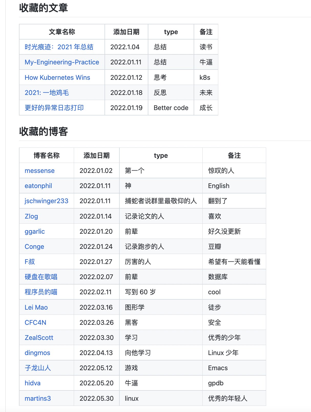
Task: Visit the F叔 blog link
Action: [x=30, y=262]
